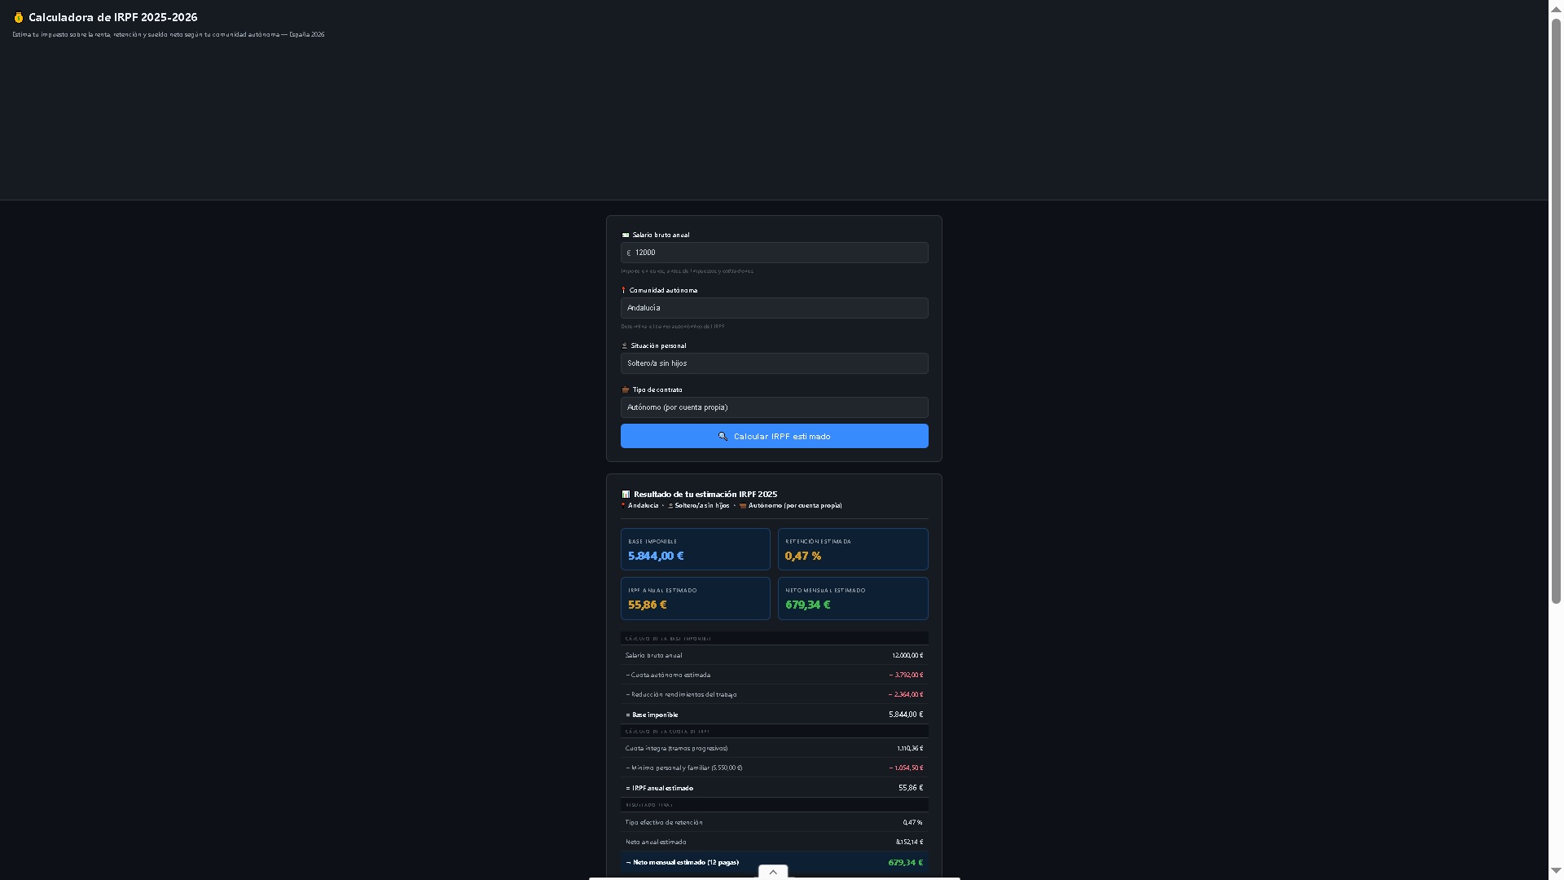Click the Retención estimada result card
Screen dimensions: 1564x880
[x=852, y=549]
